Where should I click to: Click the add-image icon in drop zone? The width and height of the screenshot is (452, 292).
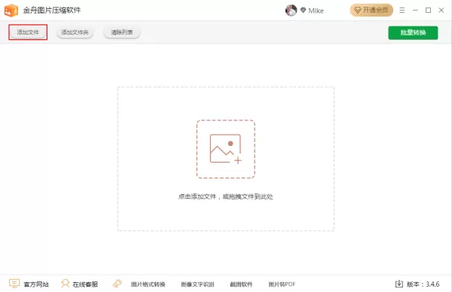click(x=226, y=149)
